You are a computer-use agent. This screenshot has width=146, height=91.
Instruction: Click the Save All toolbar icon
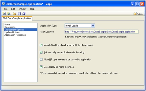(24, 14)
